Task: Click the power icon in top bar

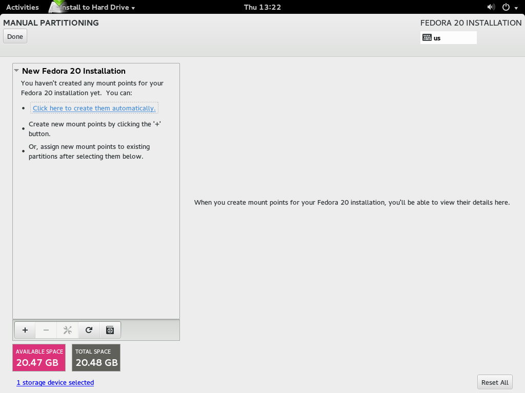Action: pos(506,7)
